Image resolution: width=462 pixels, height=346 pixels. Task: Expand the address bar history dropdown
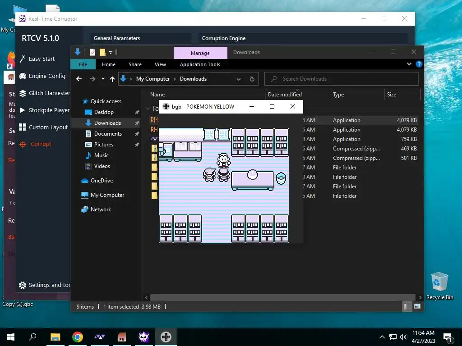239,79
